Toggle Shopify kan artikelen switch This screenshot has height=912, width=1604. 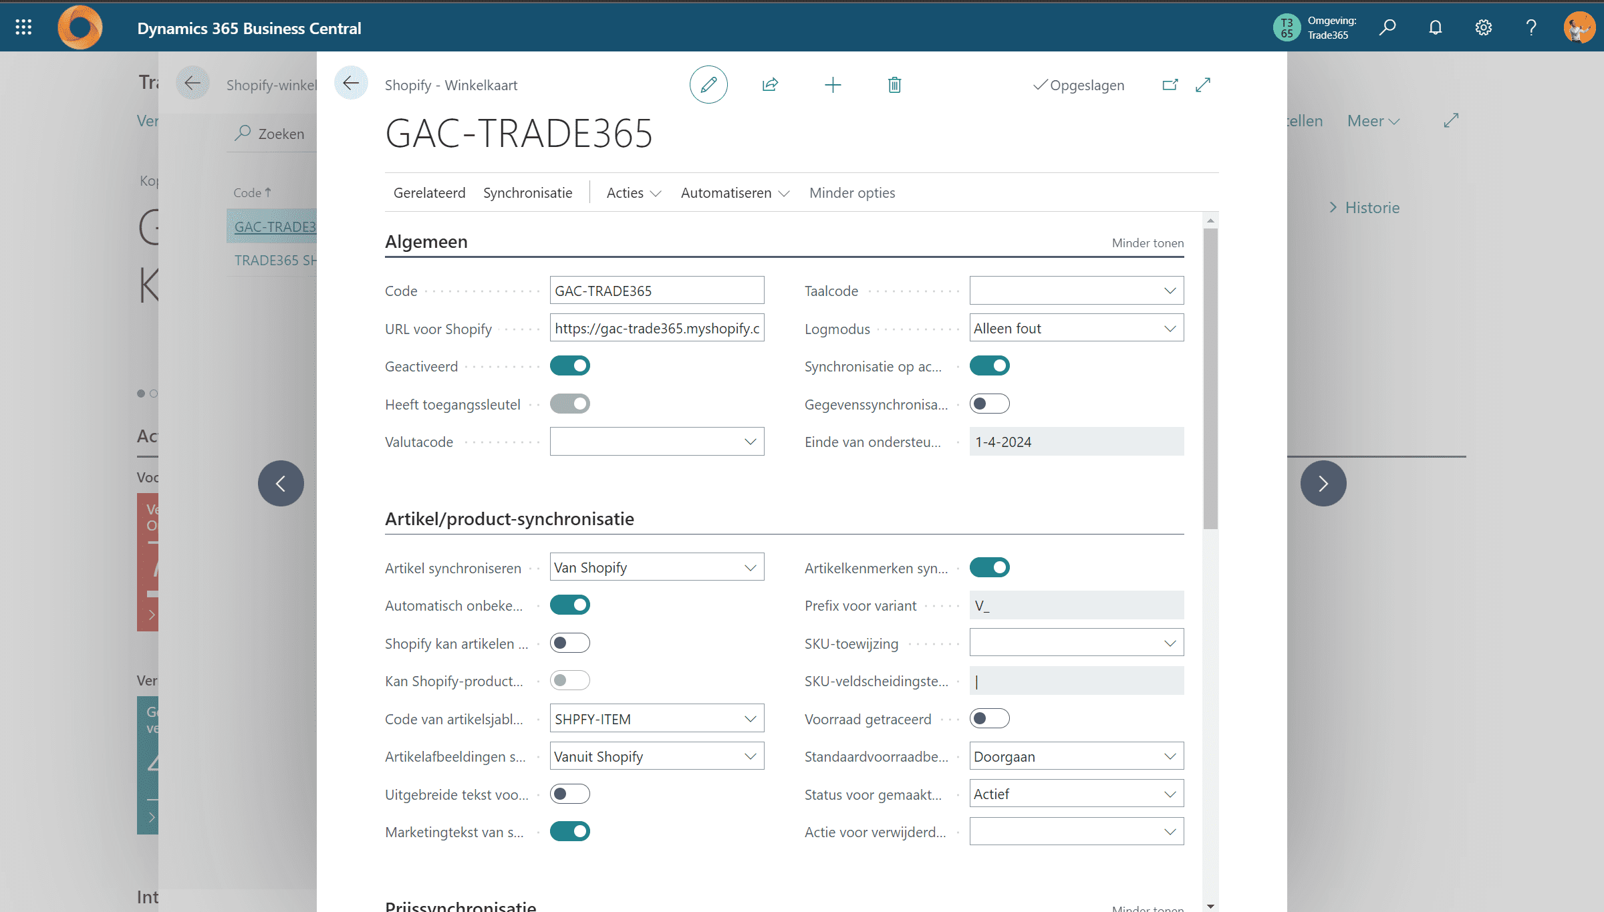click(570, 643)
